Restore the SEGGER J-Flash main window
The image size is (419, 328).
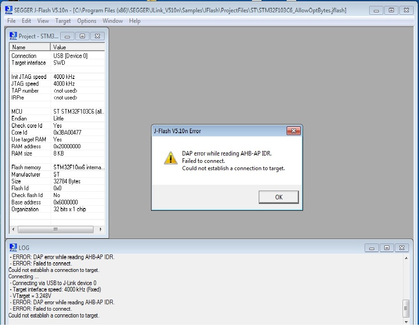point(391,10)
